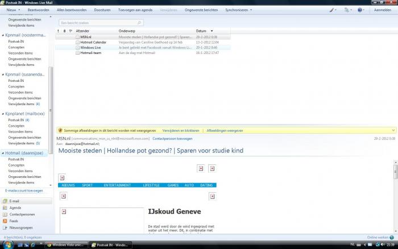
Task: Focus the 'Een bericht zoeken' search box
Action: point(101,23)
